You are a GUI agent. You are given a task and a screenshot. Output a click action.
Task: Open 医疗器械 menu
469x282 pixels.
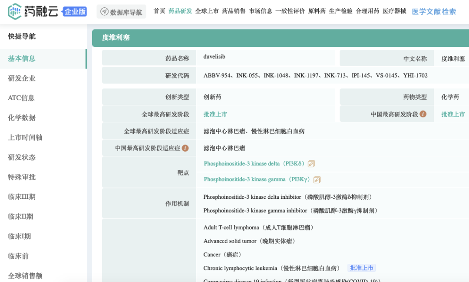click(x=394, y=11)
